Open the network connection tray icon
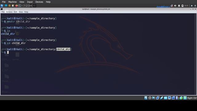Image resolution: width=197 pixels, height=111 pixels. tap(172, 6)
